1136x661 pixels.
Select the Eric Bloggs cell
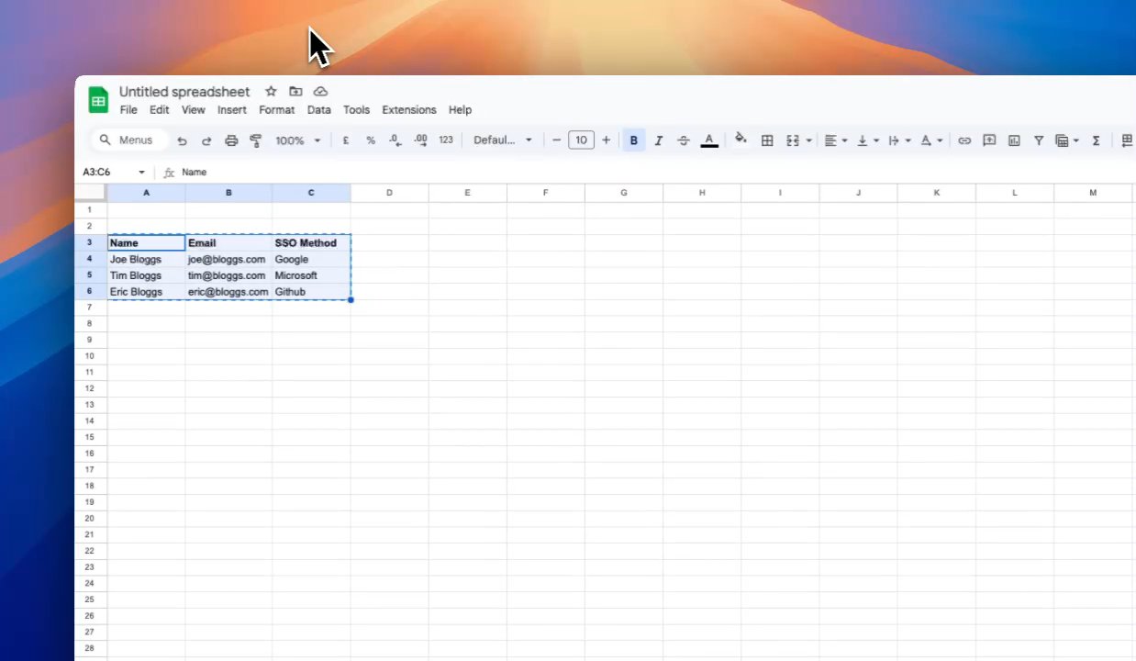coord(146,292)
